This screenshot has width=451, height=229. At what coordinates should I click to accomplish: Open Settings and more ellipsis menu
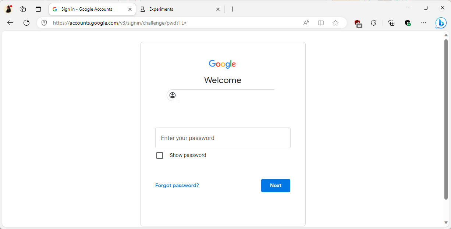(x=424, y=23)
